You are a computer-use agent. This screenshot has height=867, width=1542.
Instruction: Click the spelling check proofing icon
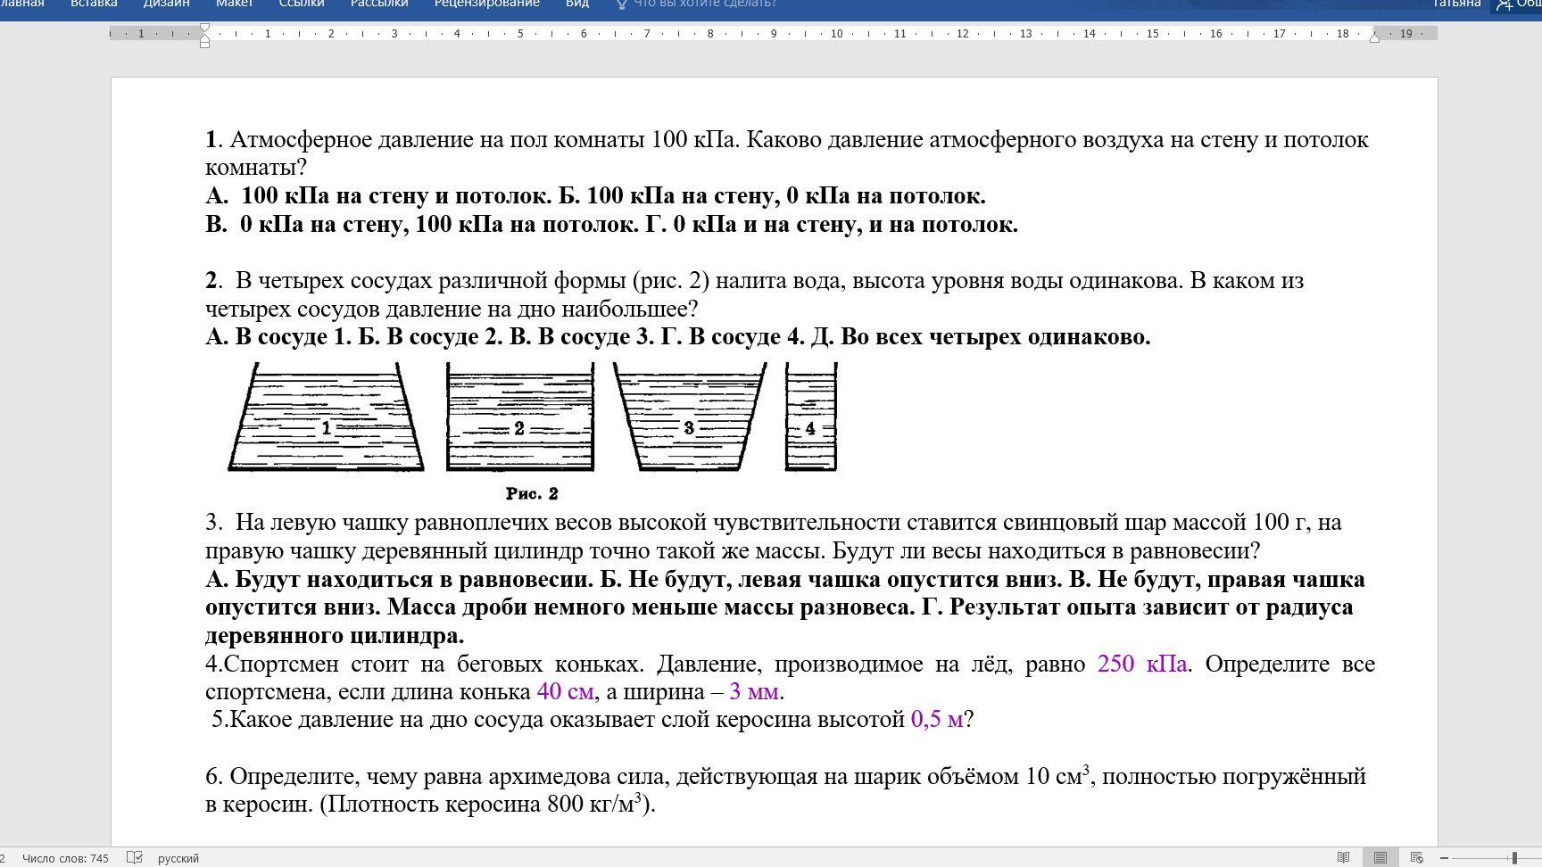[x=135, y=857]
